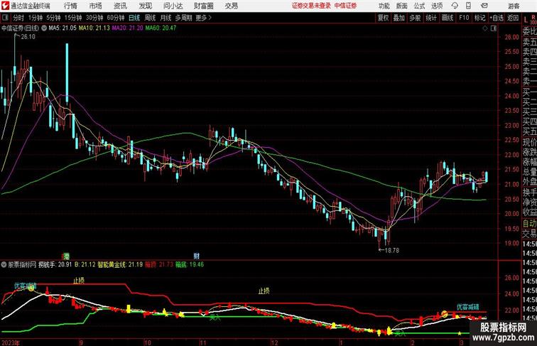Select the 周线 weekly chart tab
537x346 pixels.
click(x=150, y=18)
